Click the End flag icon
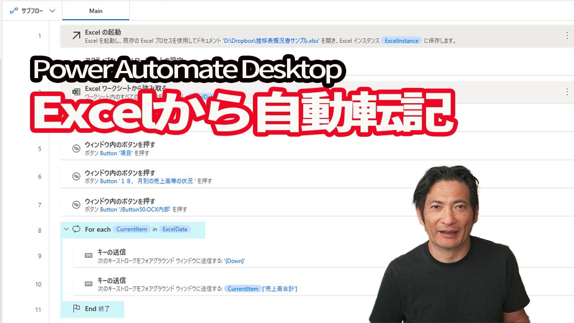The width and height of the screenshot is (574, 323). click(x=76, y=309)
